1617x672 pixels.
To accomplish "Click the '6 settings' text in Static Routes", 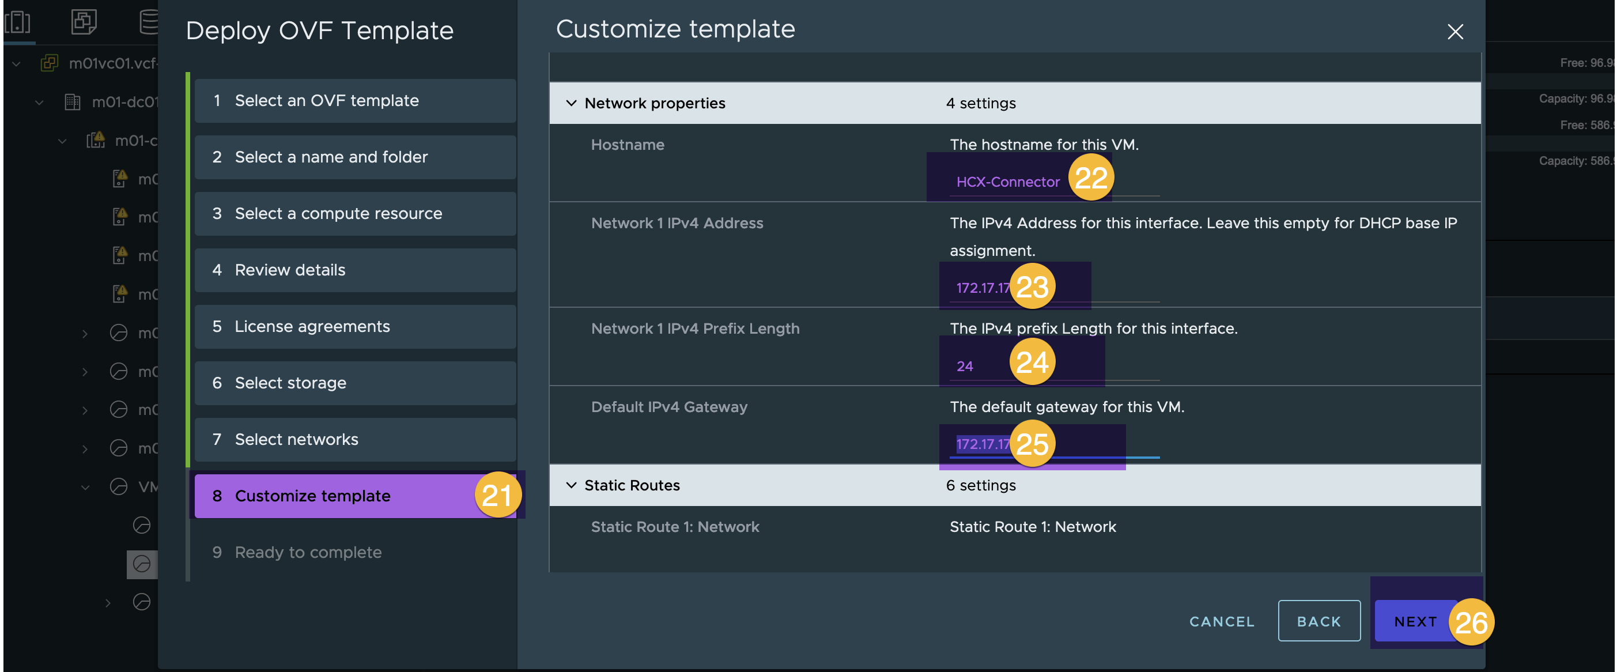I will pyautogui.click(x=980, y=485).
